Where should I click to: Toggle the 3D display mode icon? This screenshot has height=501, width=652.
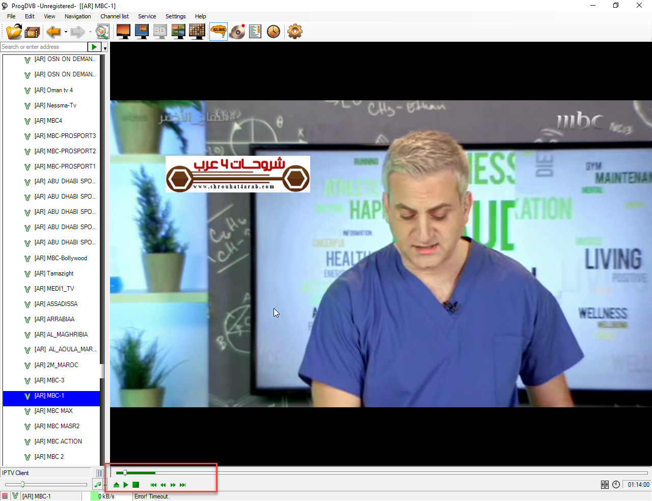[160, 32]
